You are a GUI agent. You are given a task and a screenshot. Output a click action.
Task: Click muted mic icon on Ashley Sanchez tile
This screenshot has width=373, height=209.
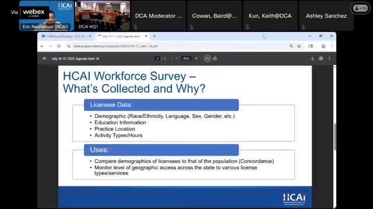click(x=303, y=27)
